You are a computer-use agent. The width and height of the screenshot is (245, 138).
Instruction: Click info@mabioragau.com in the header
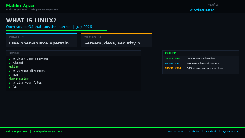coord(45,10)
